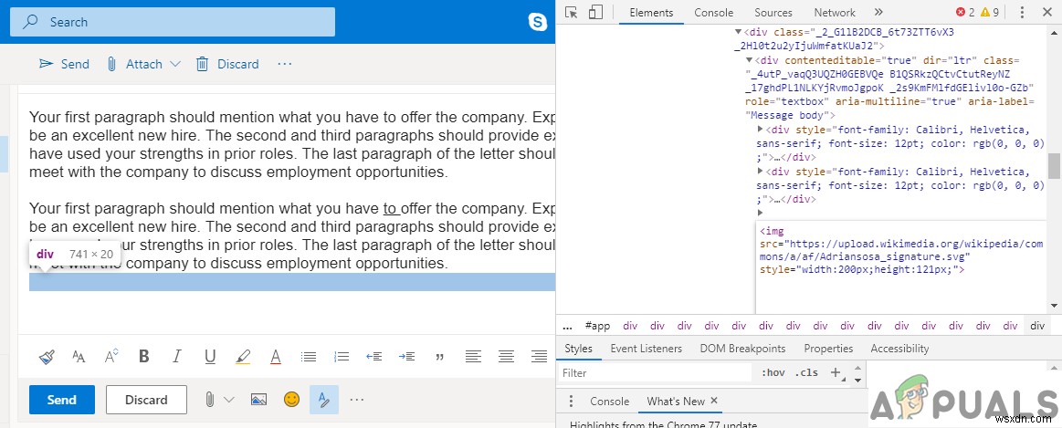Toggle the .cls class editor button
Viewport: 1062px width, 428px height.
click(806, 373)
